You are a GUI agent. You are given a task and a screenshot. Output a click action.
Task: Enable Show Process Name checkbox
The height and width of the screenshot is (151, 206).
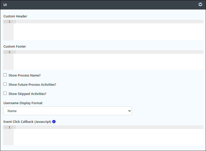pos(5,75)
